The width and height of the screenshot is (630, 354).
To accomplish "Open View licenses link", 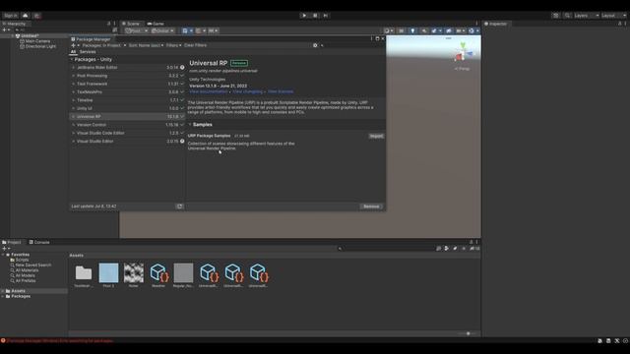I will coord(281,91).
